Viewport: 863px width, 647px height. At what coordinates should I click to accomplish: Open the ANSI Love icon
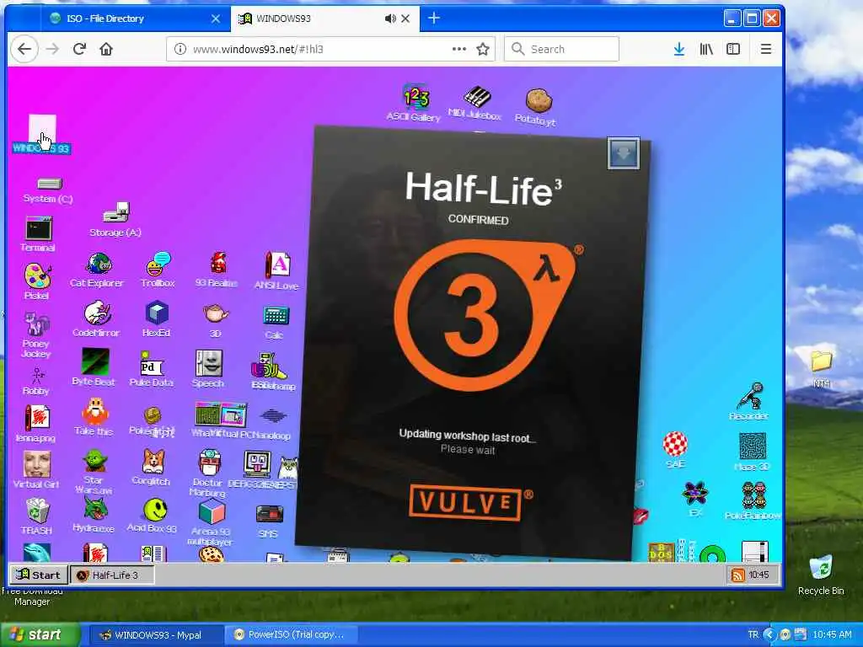point(276,270)
